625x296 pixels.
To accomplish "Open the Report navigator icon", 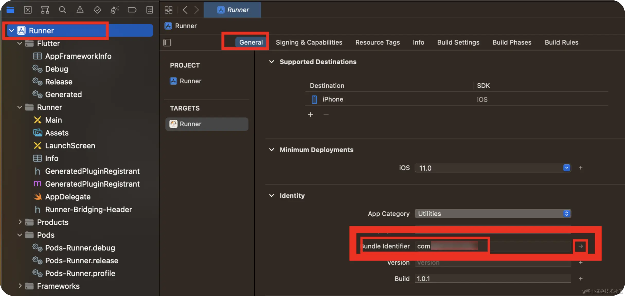I will 149,10.
